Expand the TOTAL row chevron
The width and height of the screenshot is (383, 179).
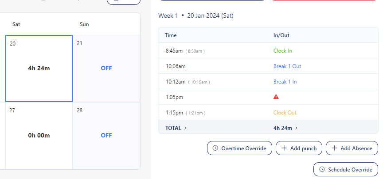(x=185, y=128)
